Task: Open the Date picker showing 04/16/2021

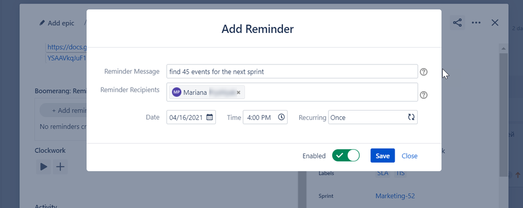Action: point(191,117)
